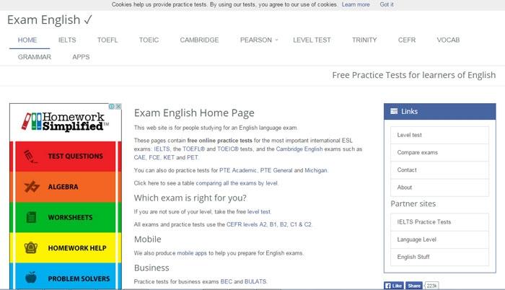Viewport: 505px width, 290px height.
Task: Open Compare exams sidebar link
Action: (439, 152)
